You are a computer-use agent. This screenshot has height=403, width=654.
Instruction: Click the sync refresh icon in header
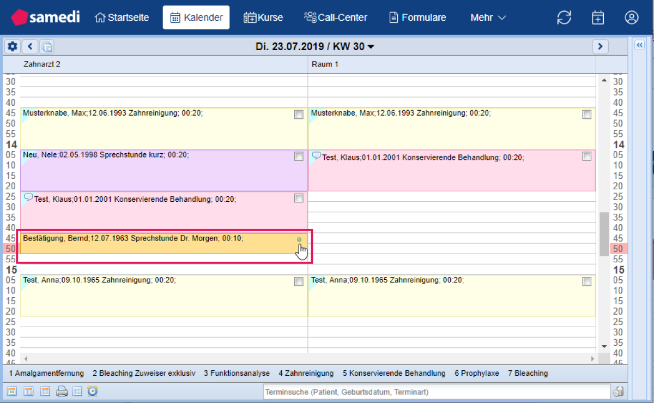(x=564, y=17)
